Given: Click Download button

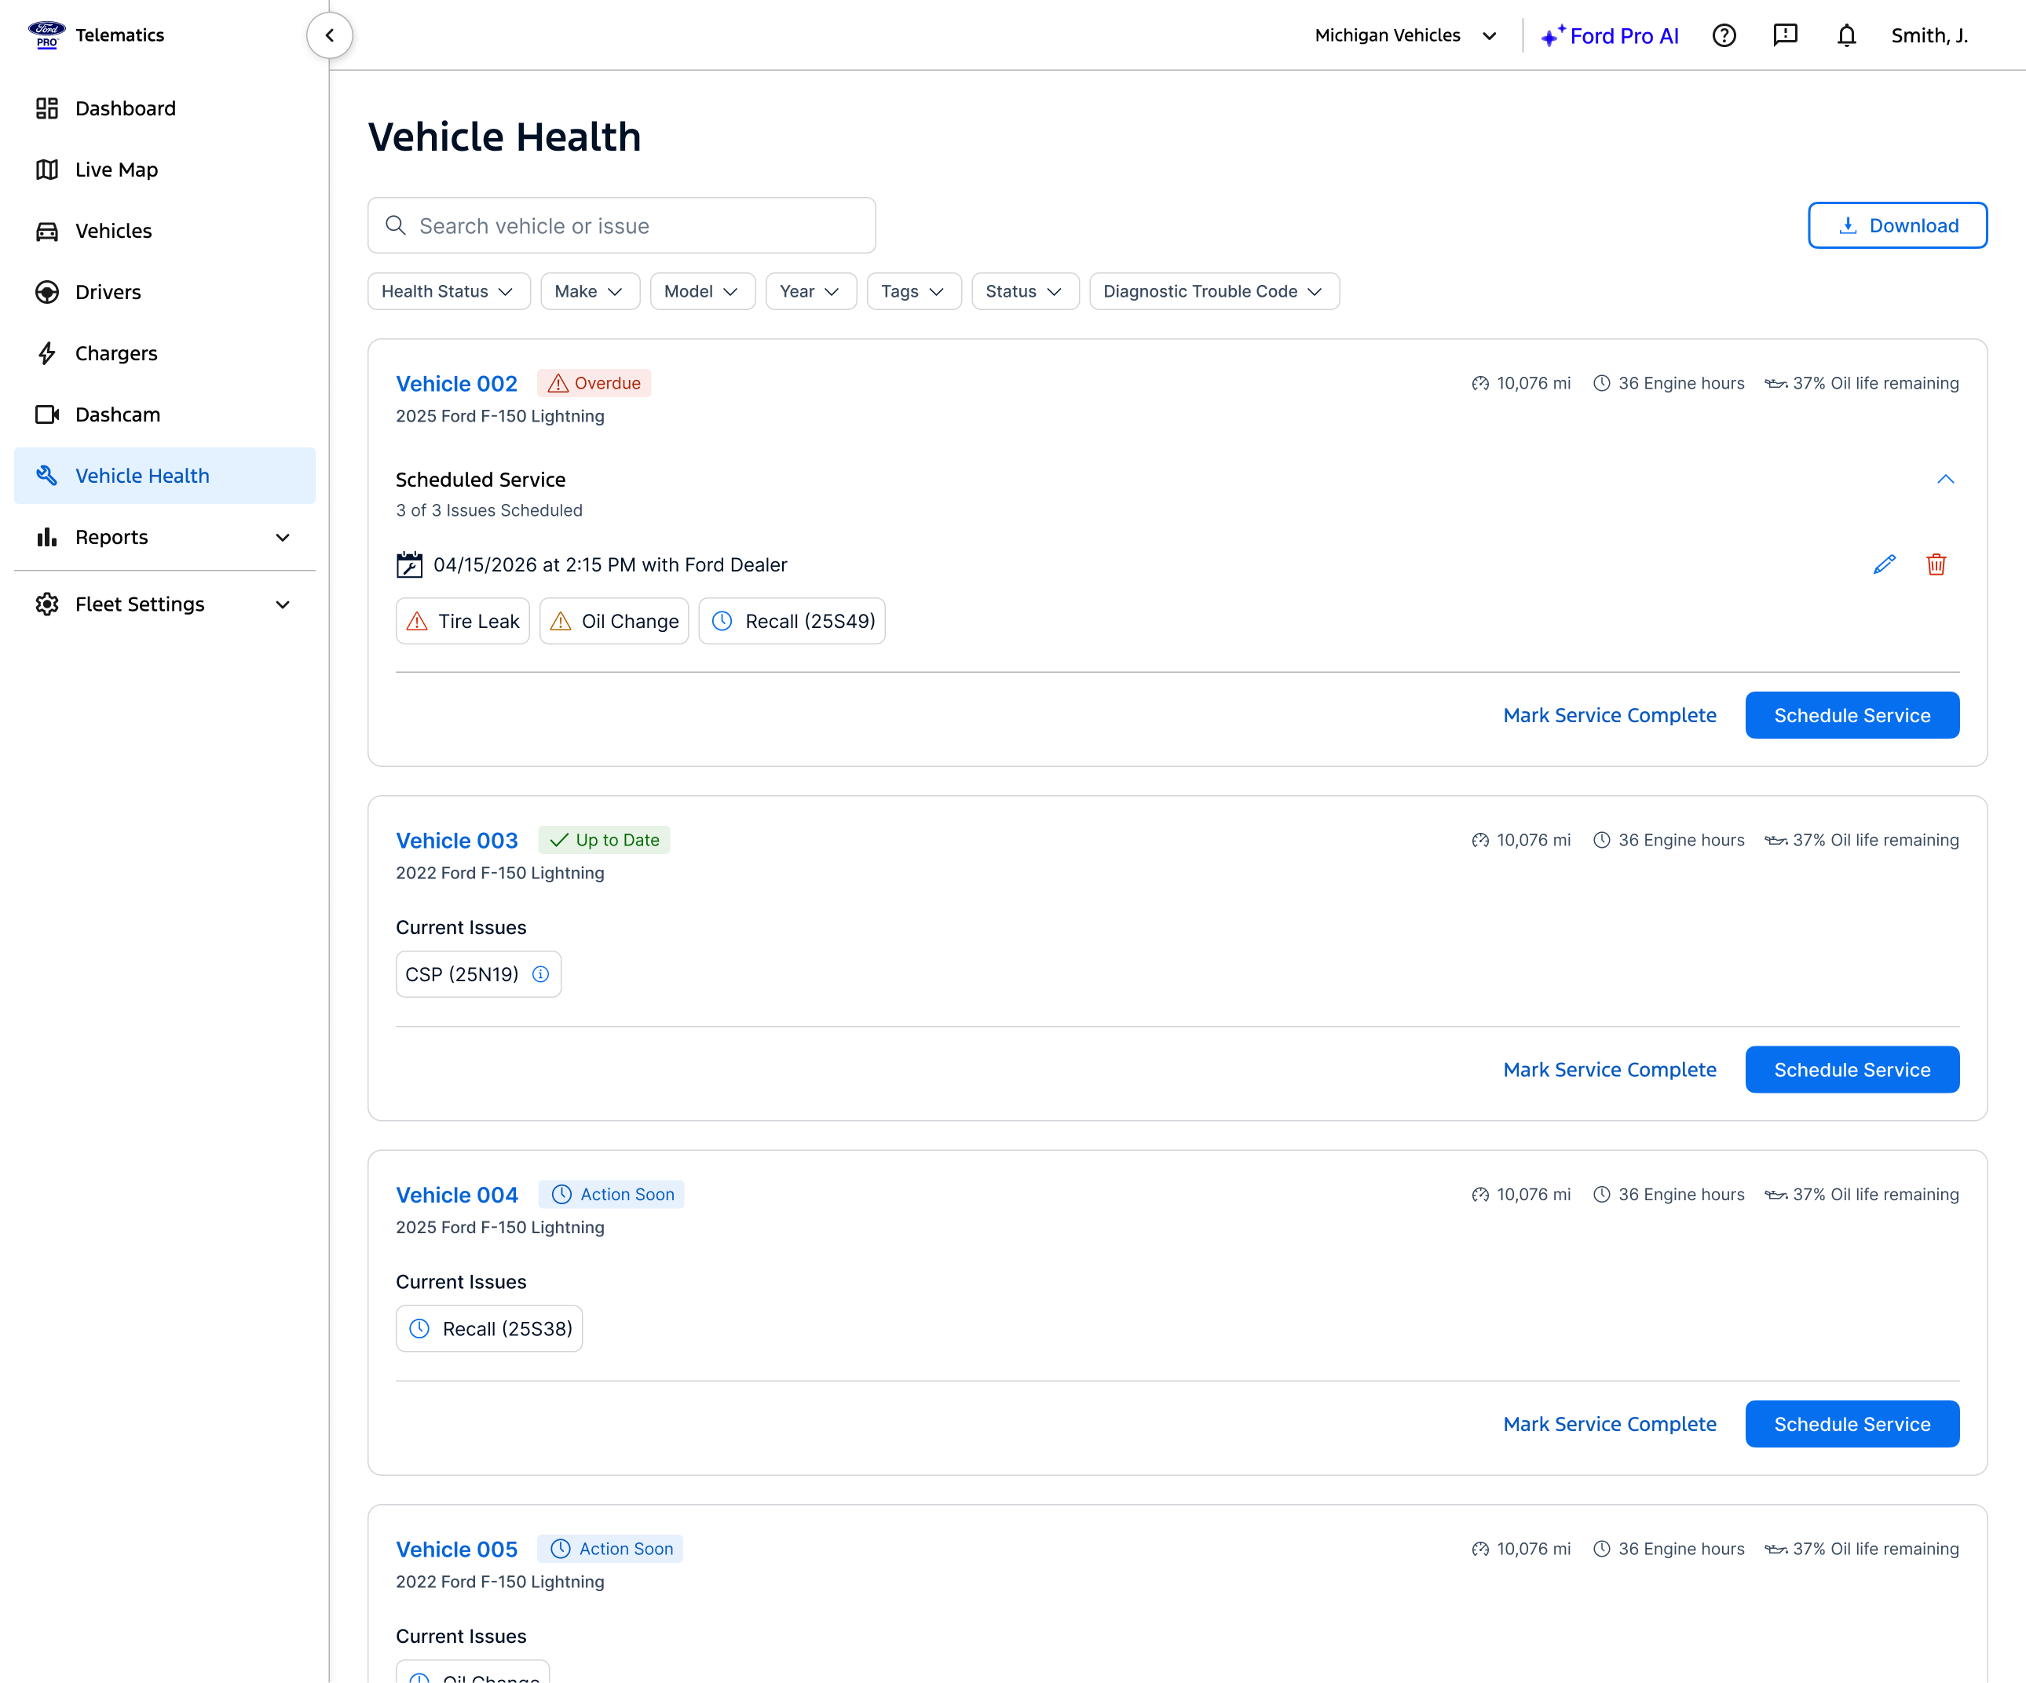Looking at the screenshot, I should (1896, 226).
